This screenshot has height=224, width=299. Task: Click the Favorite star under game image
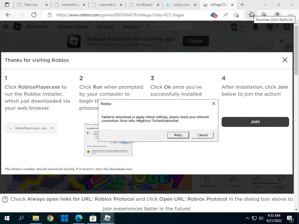(x=207, y=181)
